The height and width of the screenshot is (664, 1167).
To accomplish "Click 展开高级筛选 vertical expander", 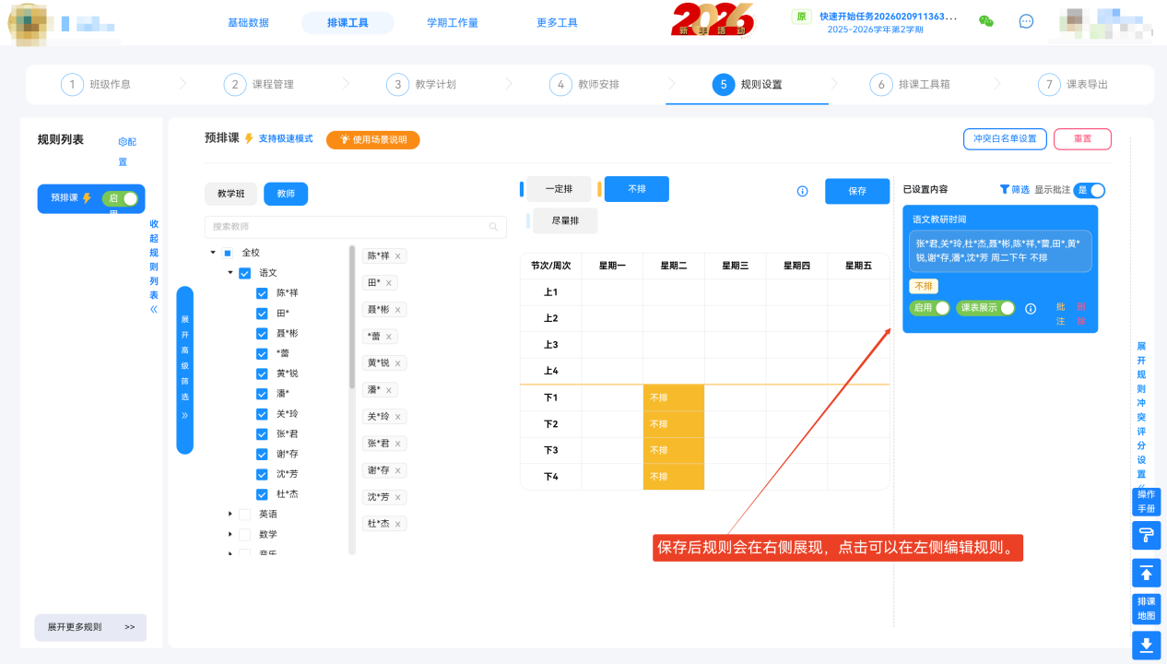I will click(184, 370).
